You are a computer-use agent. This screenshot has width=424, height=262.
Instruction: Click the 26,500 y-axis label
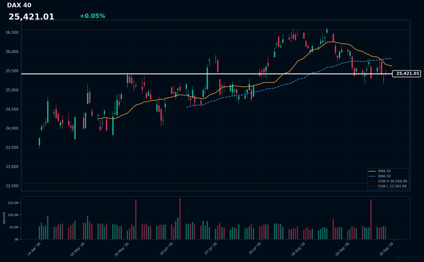[12, 32]
